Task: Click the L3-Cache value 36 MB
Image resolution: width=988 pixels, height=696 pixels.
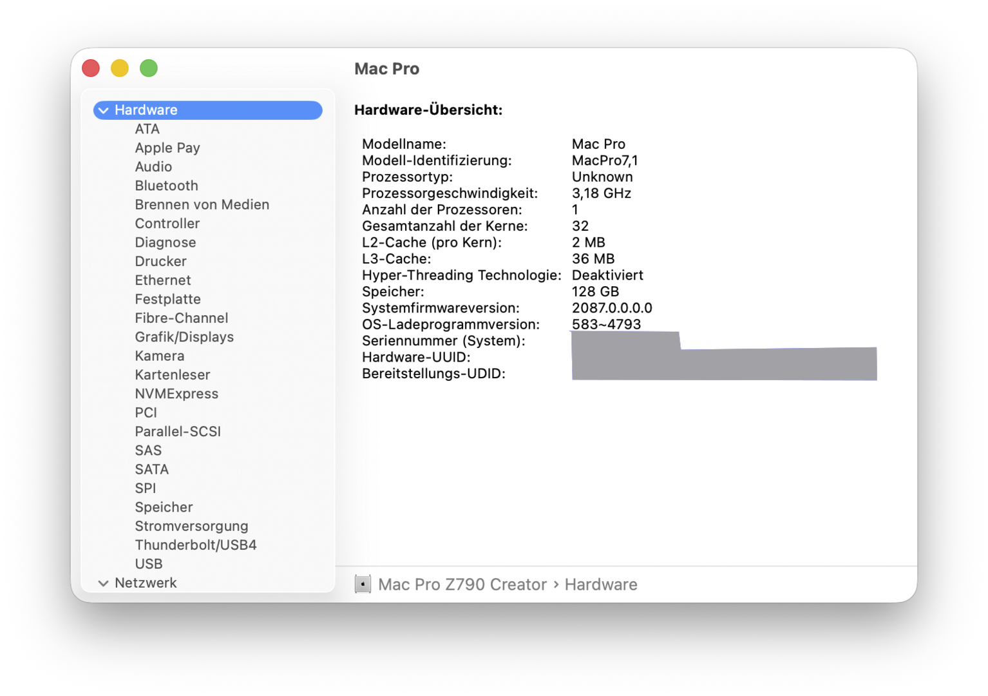Action: (x=593, y=259)
